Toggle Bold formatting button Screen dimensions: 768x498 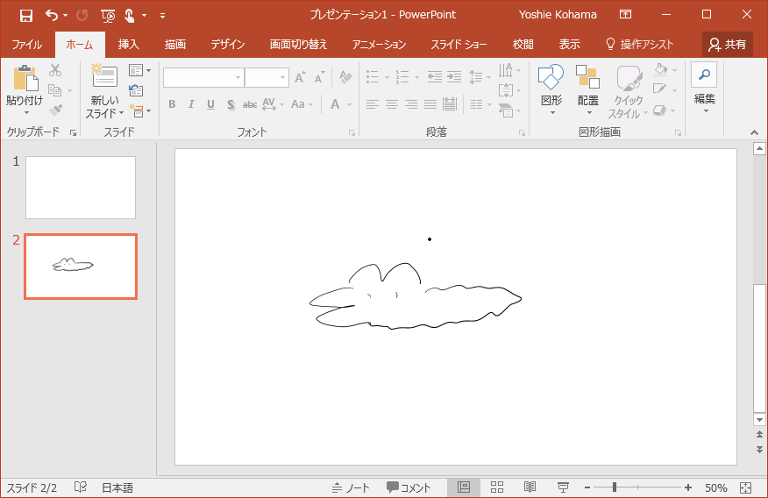[x=172, y=105]
